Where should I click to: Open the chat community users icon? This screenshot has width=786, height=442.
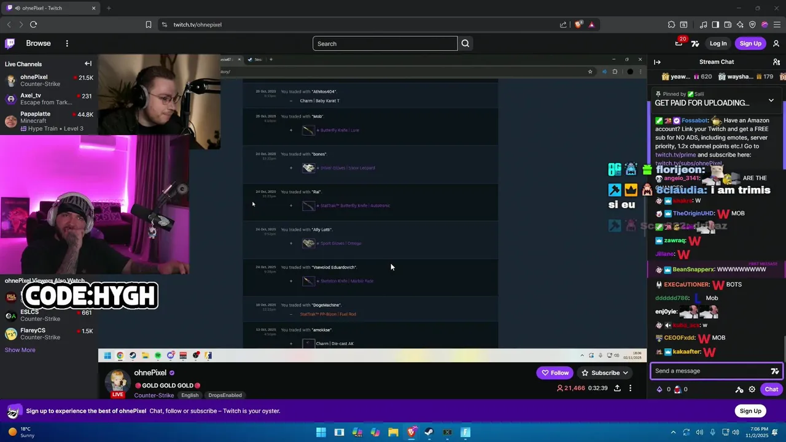[776, 62]
